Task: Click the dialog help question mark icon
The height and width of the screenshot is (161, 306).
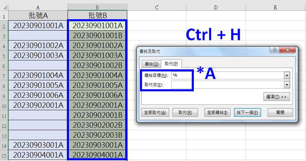Action: tap(275, 51)
